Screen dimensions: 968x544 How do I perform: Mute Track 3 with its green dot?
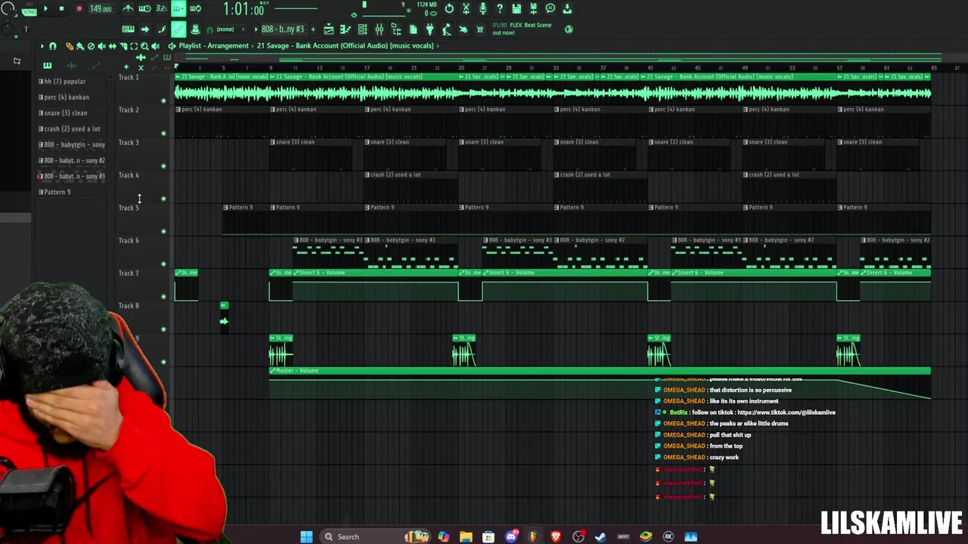[x=163, y=165]
